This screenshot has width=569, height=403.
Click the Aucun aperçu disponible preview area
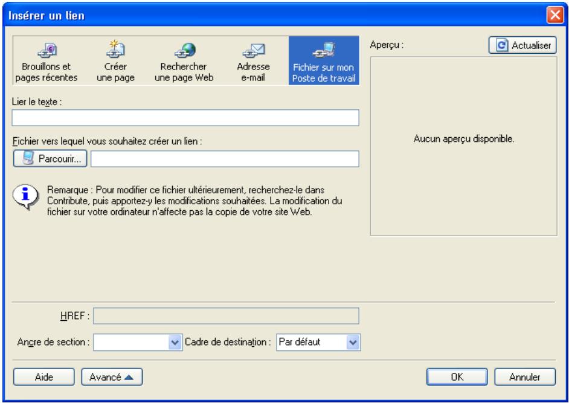(464, 146)
